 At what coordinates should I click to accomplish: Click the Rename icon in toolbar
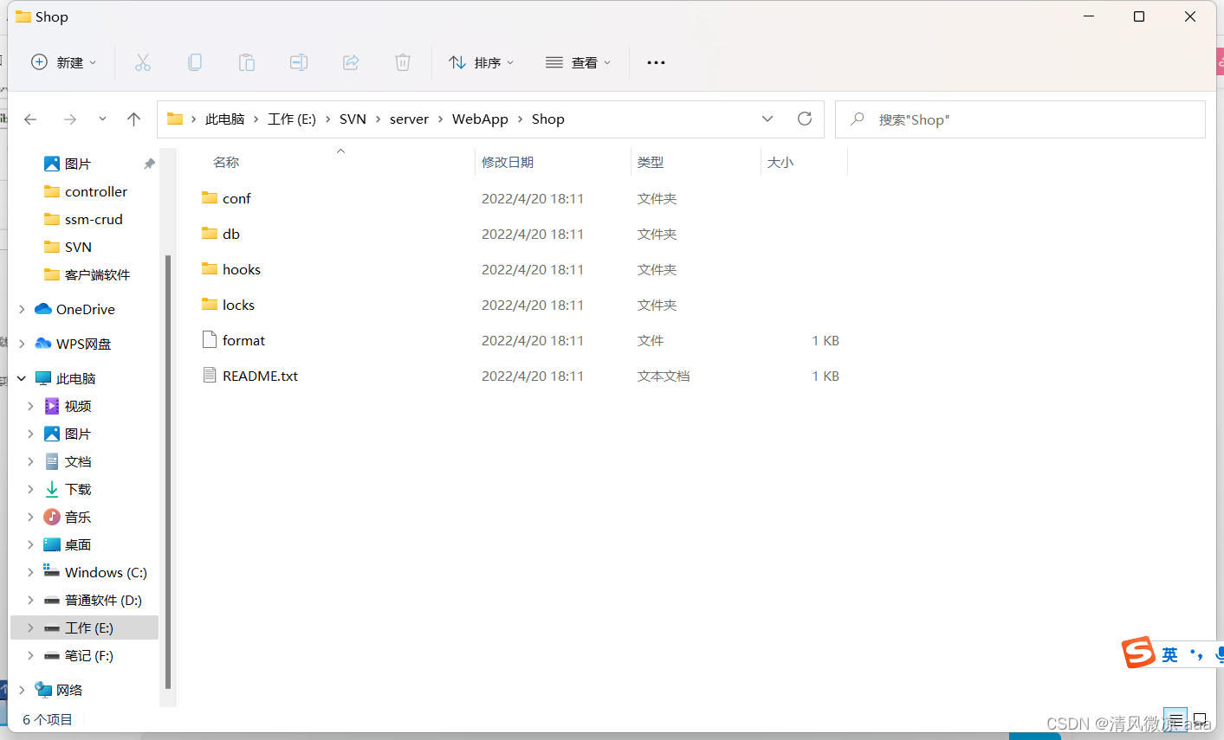click(x=299, y=62)
